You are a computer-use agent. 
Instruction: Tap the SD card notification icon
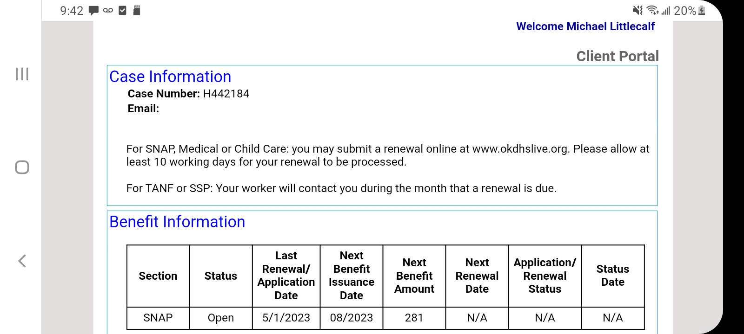pos(137,10)
